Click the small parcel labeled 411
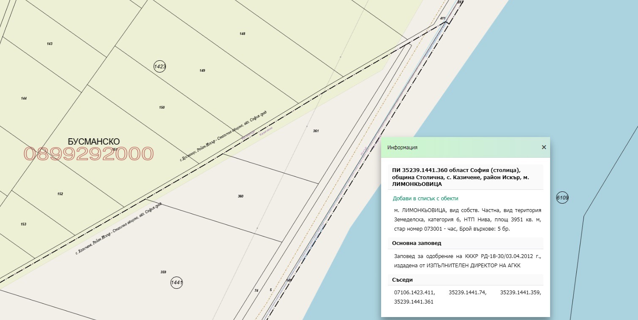The height and width of the screenshot is (320, 638). coord(442,19)
